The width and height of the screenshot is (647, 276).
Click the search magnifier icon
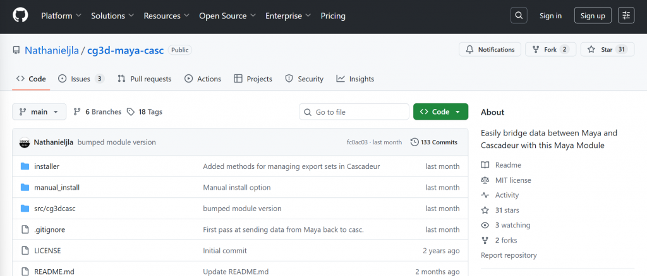[x=518, y=16]
